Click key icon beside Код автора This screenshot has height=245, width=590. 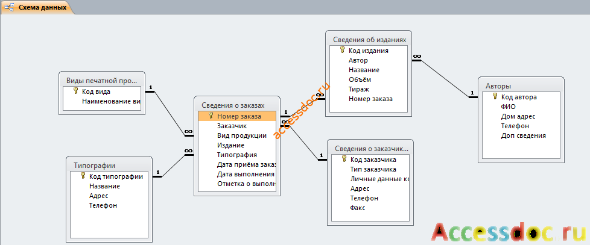tap(495, 97)
